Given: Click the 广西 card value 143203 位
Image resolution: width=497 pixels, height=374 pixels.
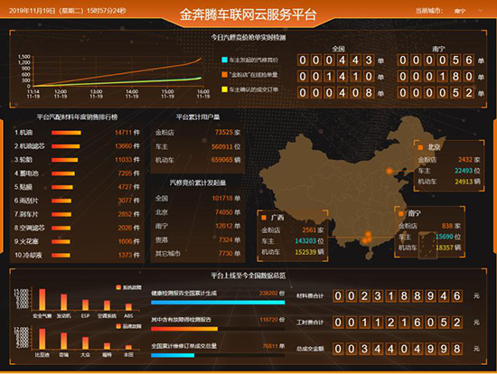Looking at the screenshot, I should [x=309, y=241].
